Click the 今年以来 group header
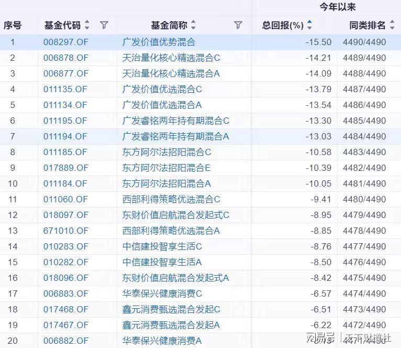This screenshot has width=401, height=348. point(338,7)
